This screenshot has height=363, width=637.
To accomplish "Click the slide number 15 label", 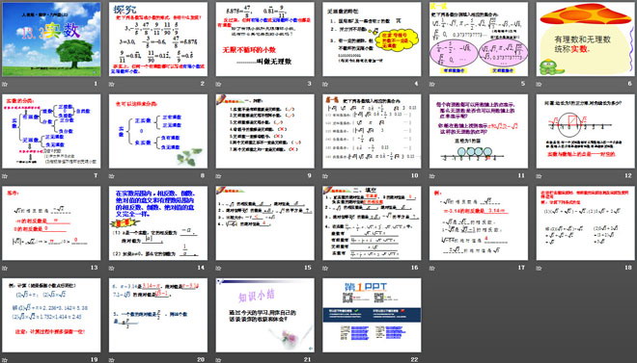I will pyautogui.click(x=308, y=268).
